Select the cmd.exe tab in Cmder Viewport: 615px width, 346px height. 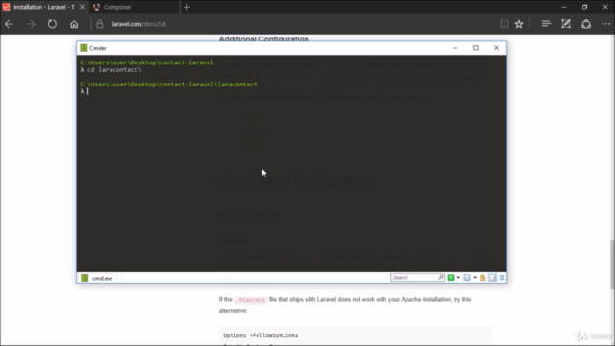(98, 278)
